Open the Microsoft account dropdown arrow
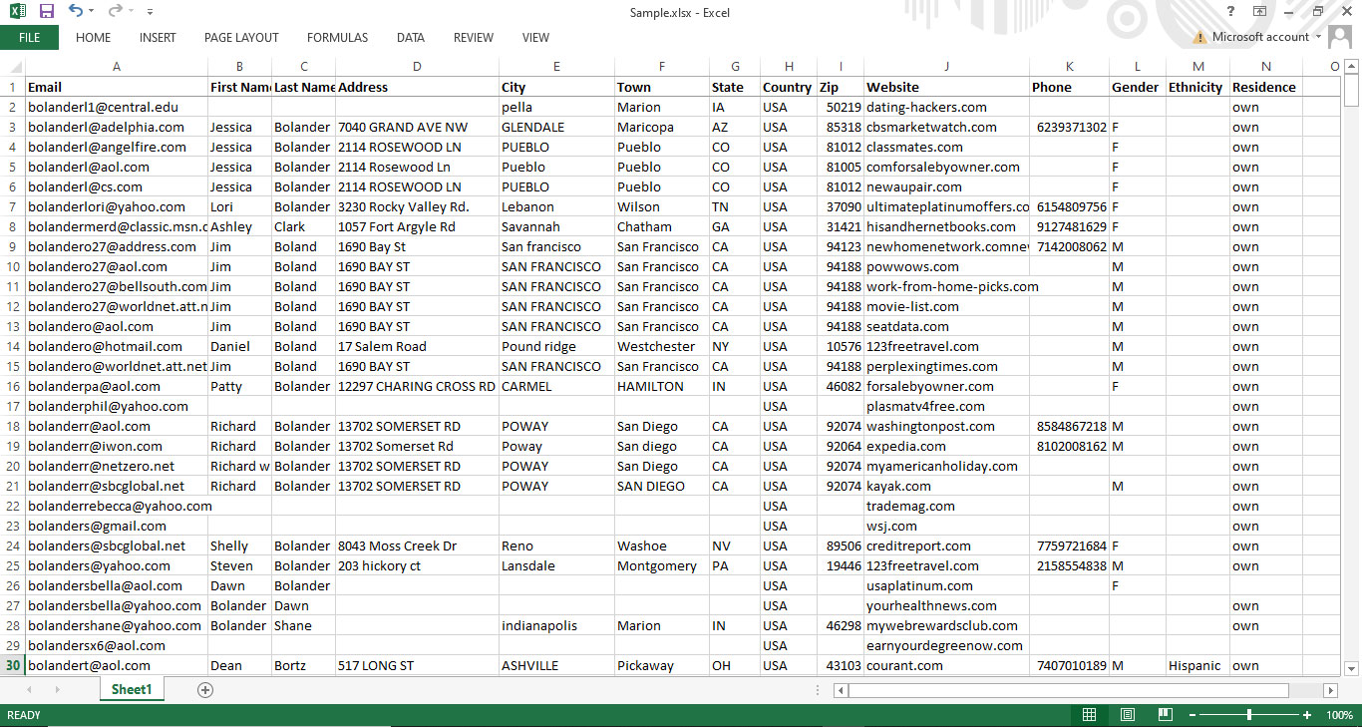The width and height of the screenshot is (1362, 727). (1318, 38)
